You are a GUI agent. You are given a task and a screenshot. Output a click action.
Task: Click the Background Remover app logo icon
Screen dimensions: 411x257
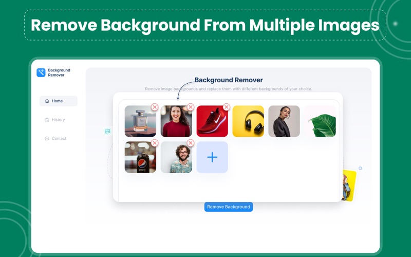[41, 73]
